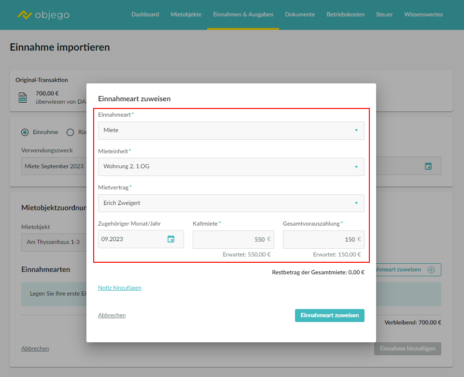The height and width of the screenshot is (377, 464).
Task: Click the Notiz hinzufügen link
Action: (120, 288)
